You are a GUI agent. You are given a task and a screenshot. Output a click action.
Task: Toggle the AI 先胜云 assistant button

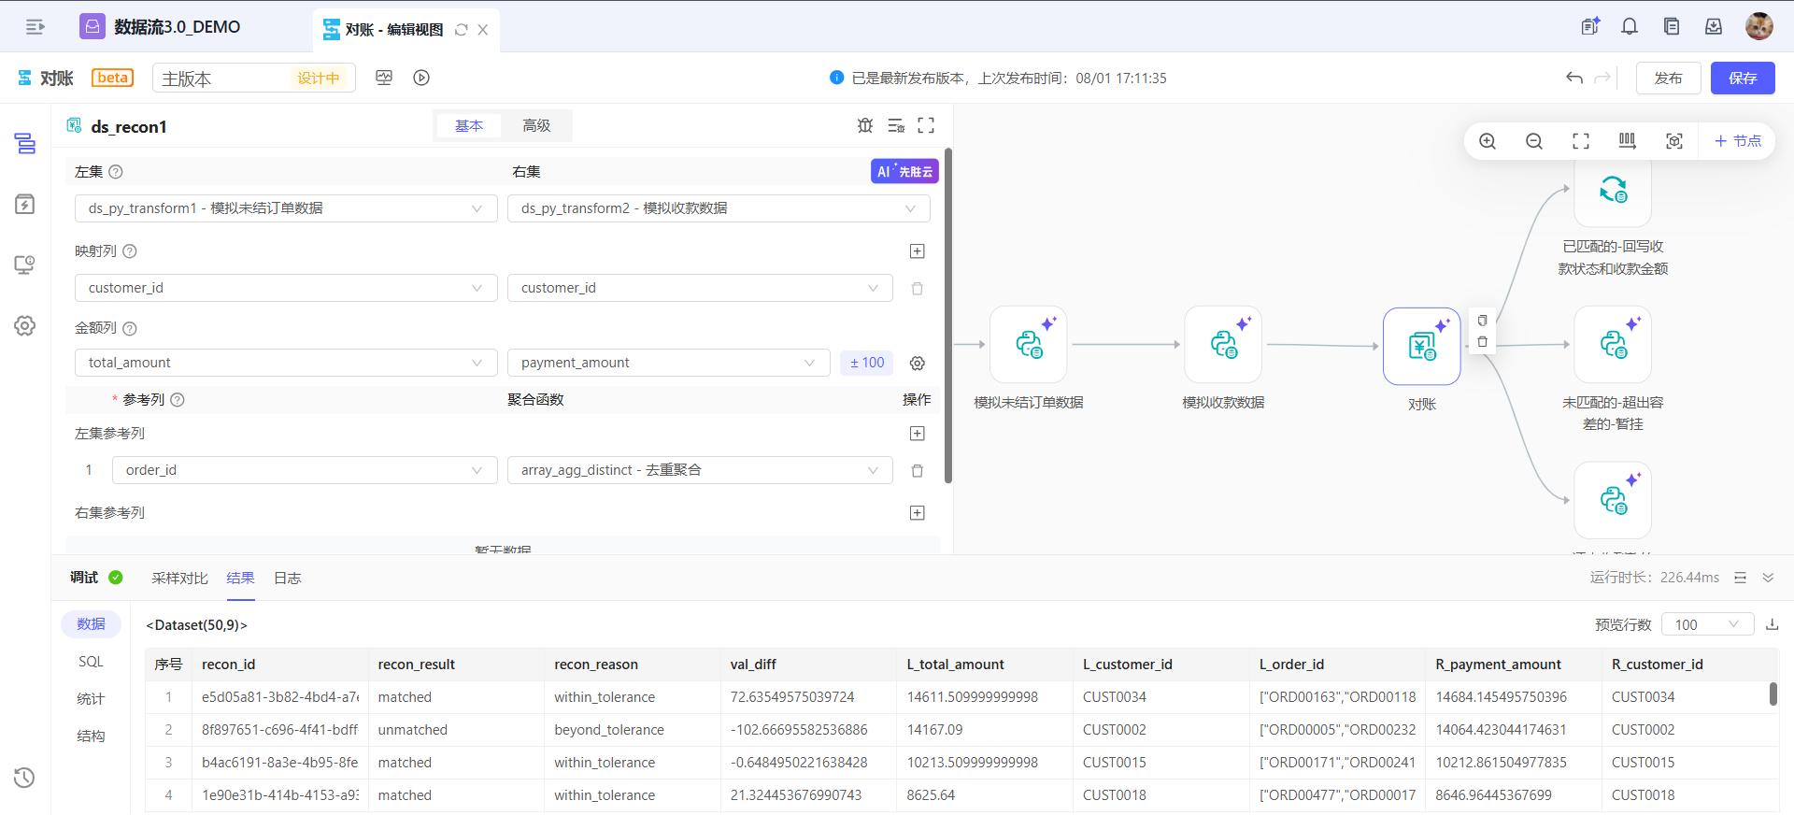click(904, 171)
